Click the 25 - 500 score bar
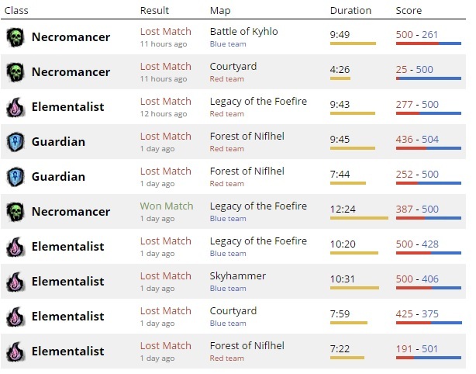The image size is (476, 374). 429,78
